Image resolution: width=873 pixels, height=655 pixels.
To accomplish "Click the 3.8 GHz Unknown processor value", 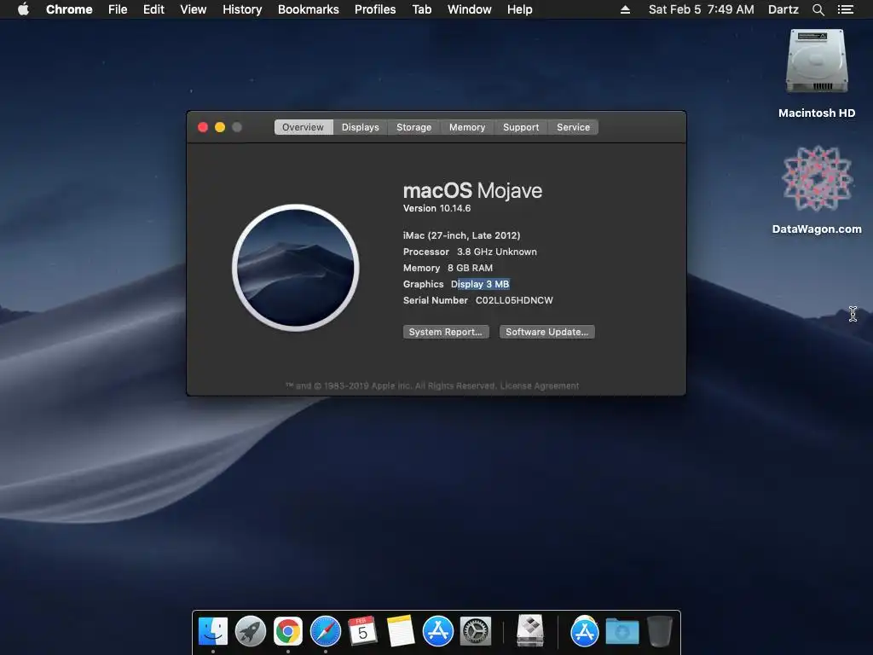I will (x=497, y=252).
